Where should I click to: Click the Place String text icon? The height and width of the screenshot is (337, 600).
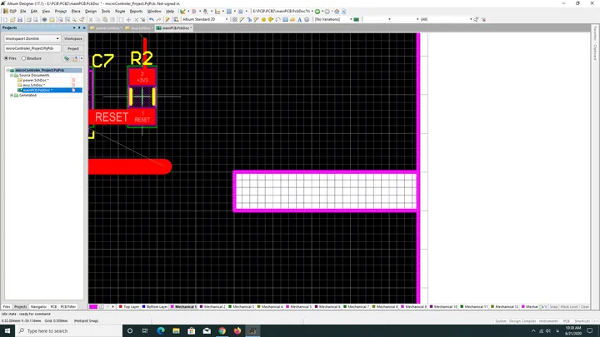point(300,19)
